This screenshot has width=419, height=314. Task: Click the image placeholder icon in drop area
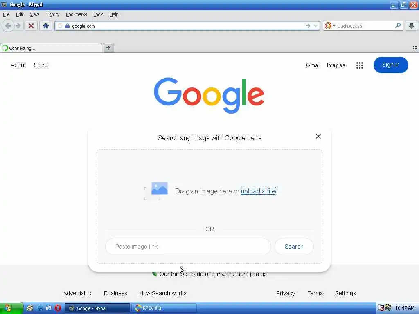tap(156, 191)
